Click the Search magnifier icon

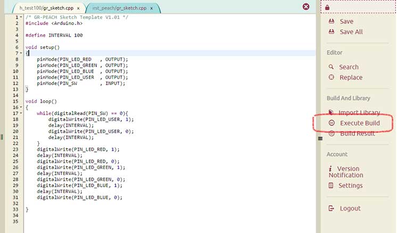click(x=332, y=67)
